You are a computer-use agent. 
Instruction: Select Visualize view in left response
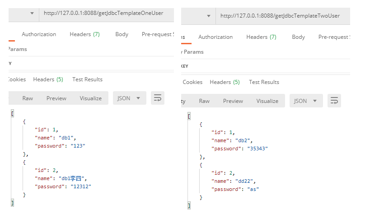(91, 98)
